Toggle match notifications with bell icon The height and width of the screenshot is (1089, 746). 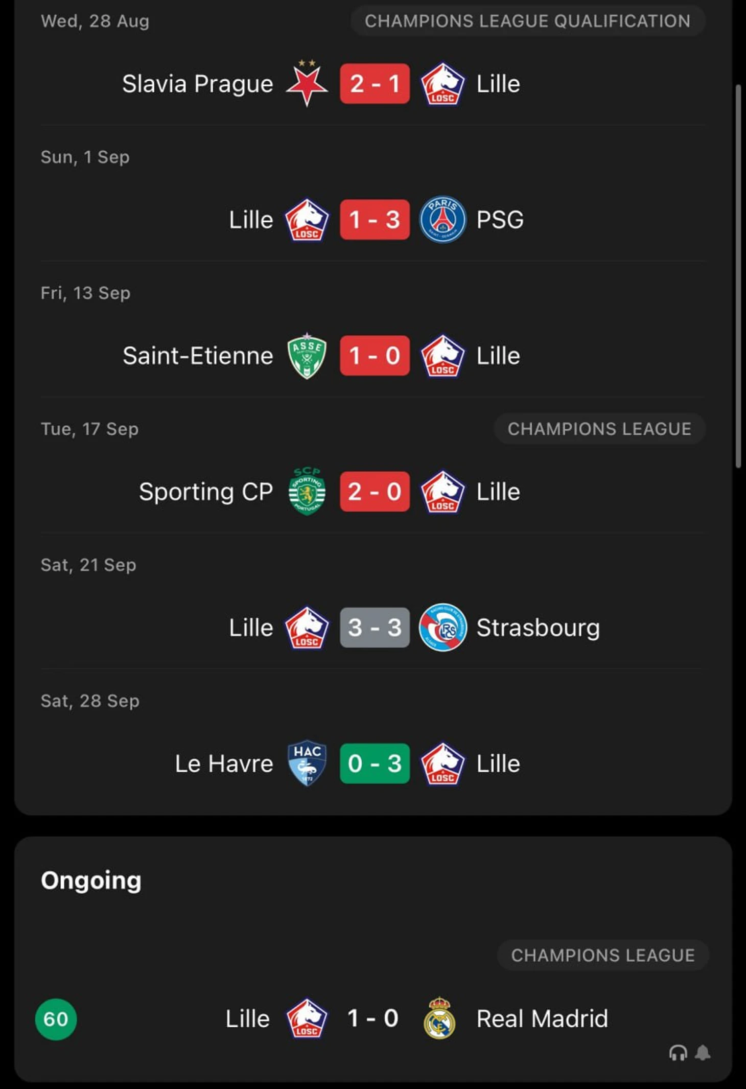coord(703,1053)
